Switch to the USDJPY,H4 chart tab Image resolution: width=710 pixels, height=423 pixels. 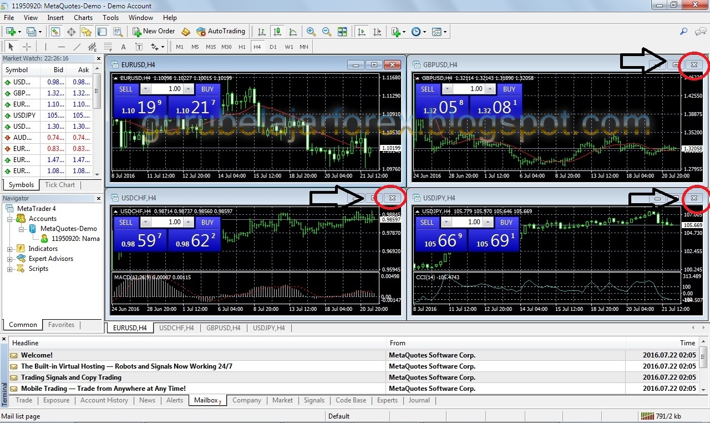coord(268,328)
